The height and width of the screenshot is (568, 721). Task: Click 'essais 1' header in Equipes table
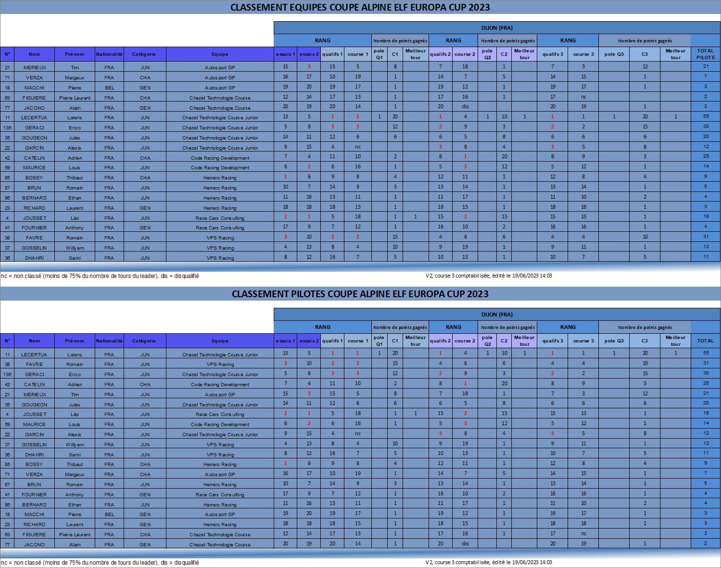coord(286,54)
